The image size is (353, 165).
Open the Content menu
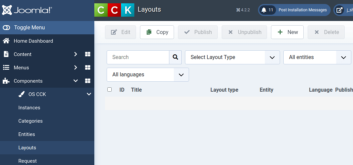pyautogui.click(x=23, y=54)
